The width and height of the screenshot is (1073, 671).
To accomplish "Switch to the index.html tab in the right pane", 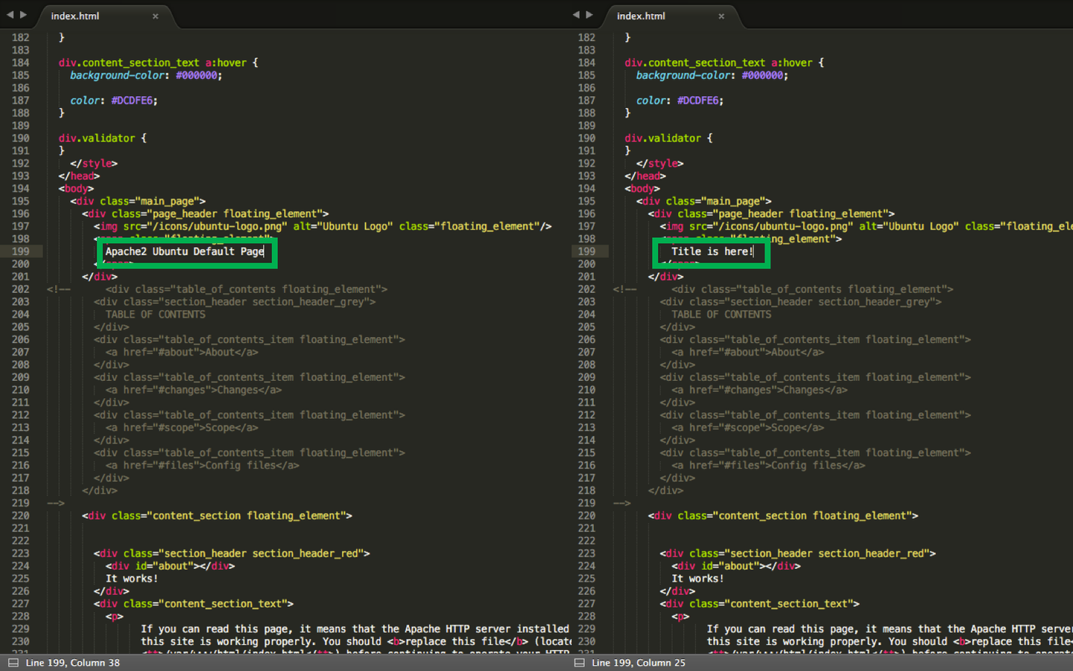I will (641, 16).
